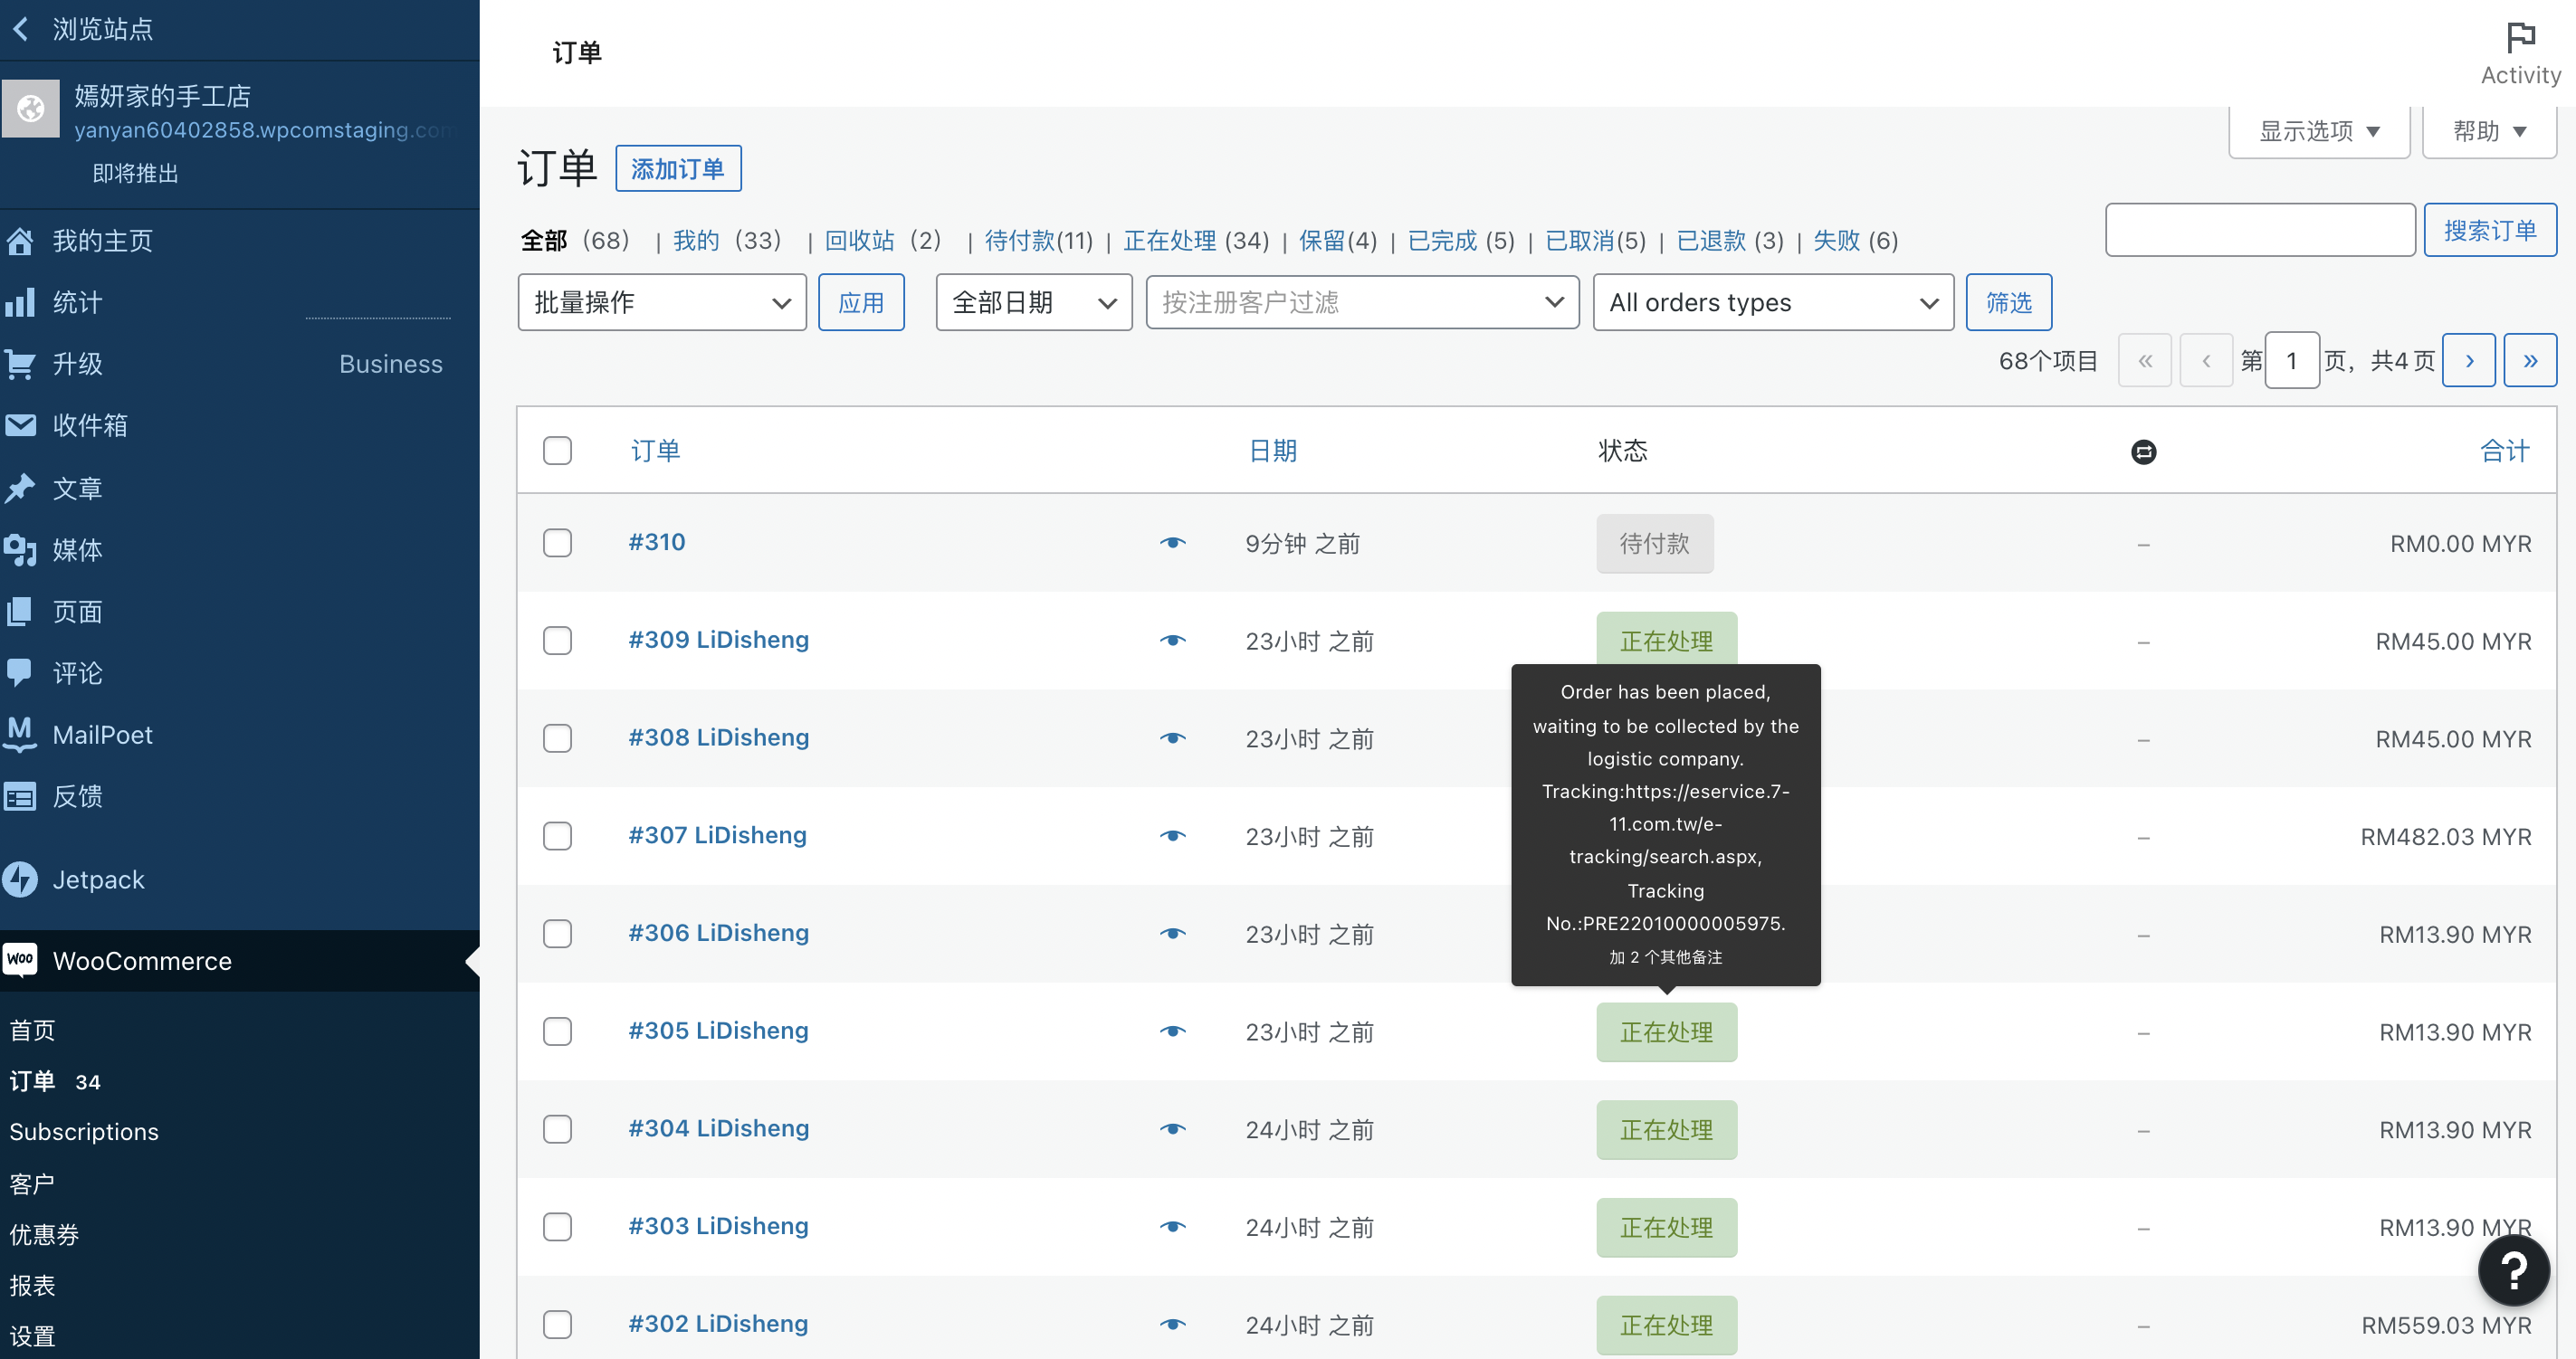Click the 添加订单 button
Viewport: 2576px width, 1359px height.
[678, 169]
